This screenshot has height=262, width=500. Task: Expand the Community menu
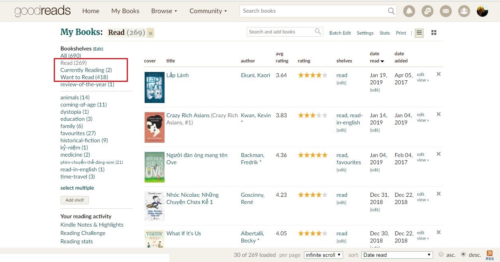pos(208,11)
